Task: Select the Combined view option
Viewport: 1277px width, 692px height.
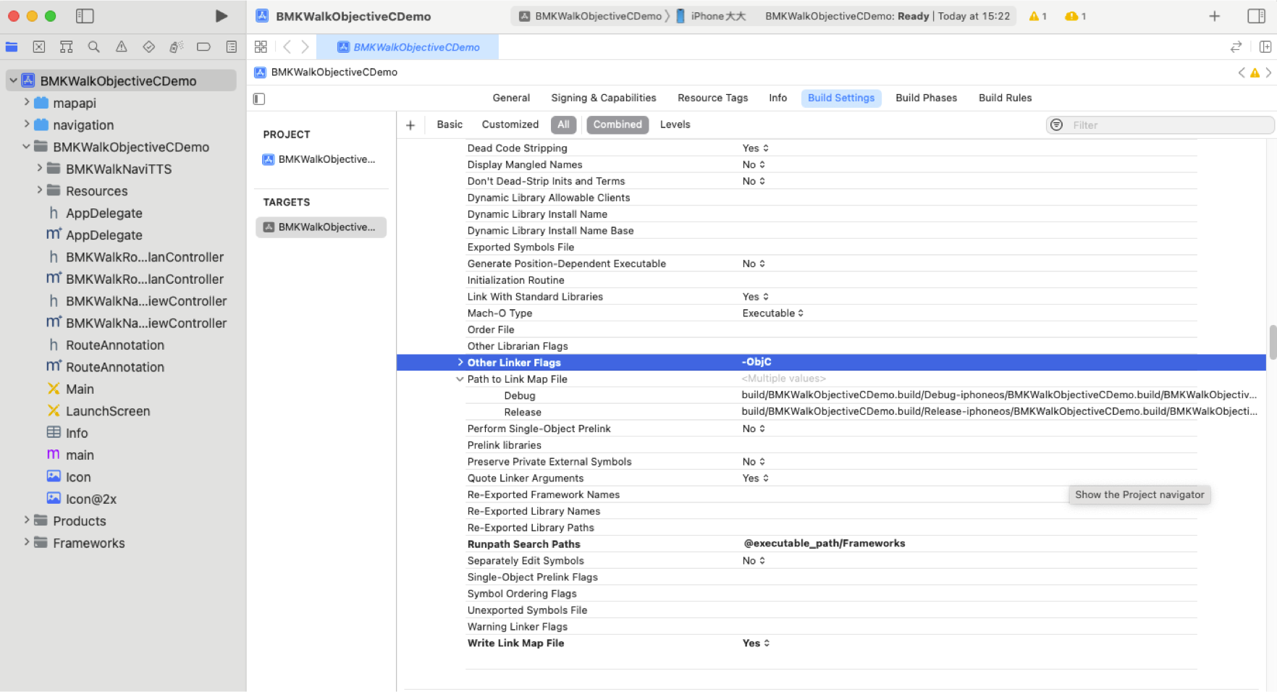Action: coord(617,125)
